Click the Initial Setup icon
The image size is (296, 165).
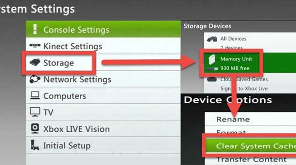35,145
